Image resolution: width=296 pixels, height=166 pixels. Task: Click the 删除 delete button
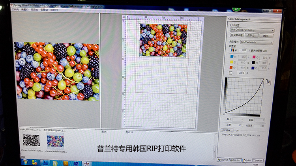(266, 36)
